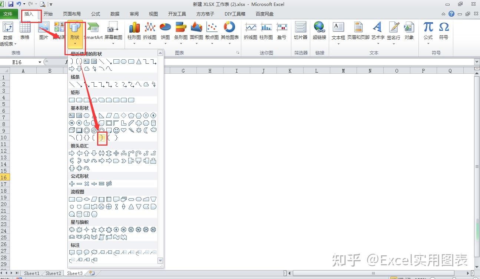The height and width of the screenshot is (279, 480).
Task: Undo the last action
Action: point(19,4)
